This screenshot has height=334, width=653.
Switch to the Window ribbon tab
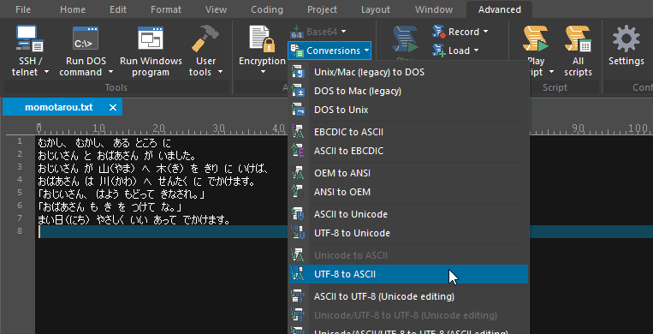[x=434, y=9]
